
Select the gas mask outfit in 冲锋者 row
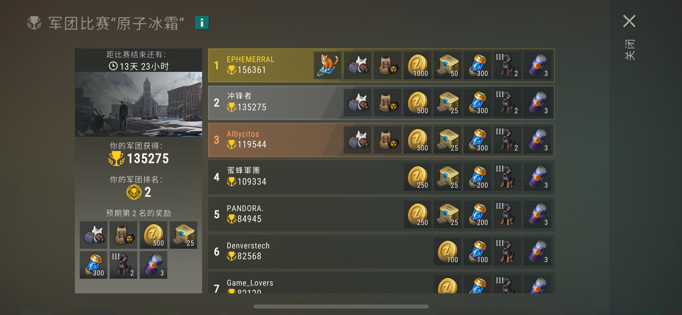pyautogui.click(x=357, y=103)
